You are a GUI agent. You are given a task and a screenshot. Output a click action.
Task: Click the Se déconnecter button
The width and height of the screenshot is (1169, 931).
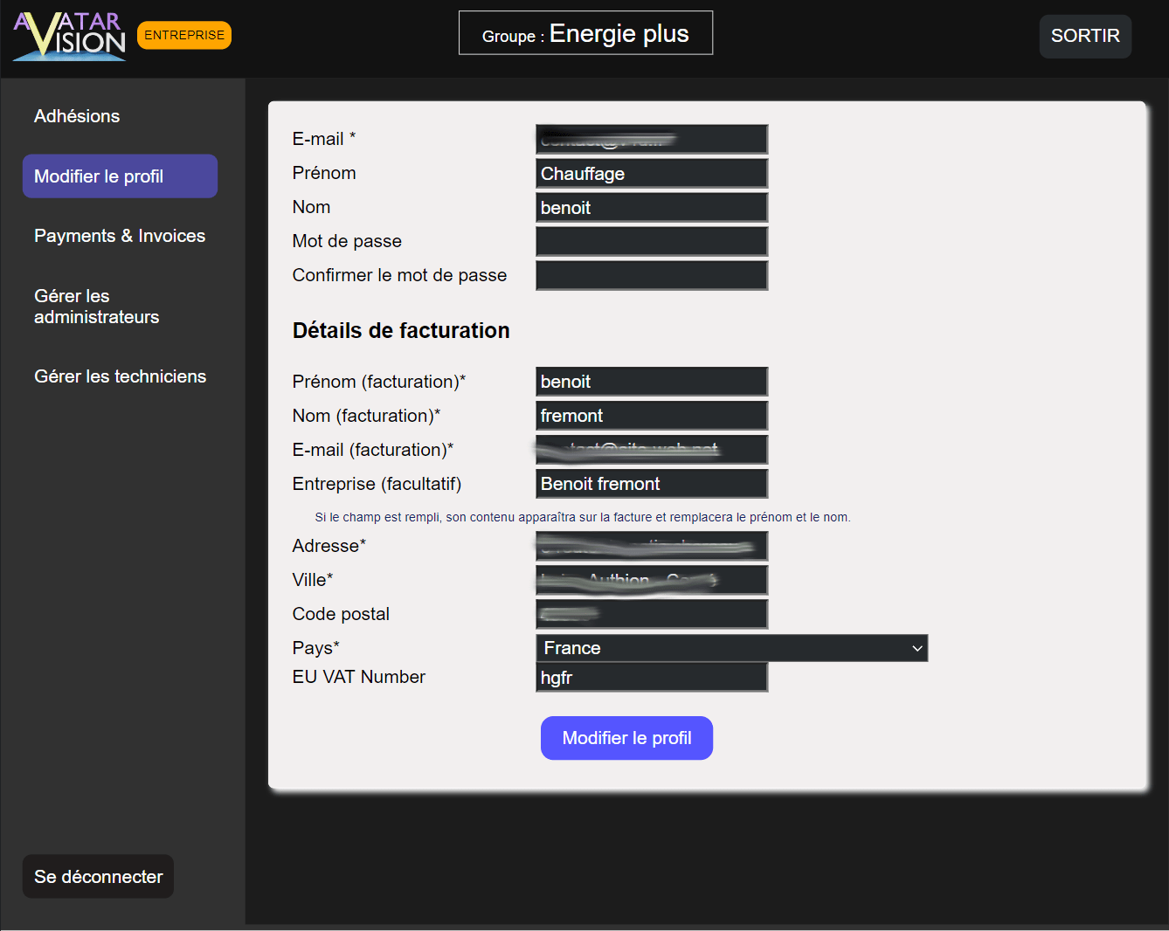click(x=98, y=877)
